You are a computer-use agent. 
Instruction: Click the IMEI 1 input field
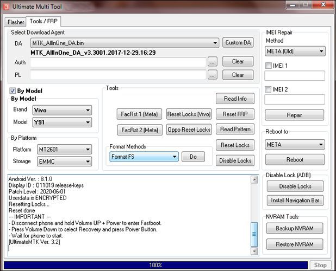point(295,76)
